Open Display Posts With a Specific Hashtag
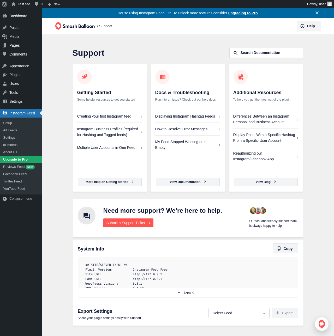This screenshot has width=334, height=336. click(266, 138)
